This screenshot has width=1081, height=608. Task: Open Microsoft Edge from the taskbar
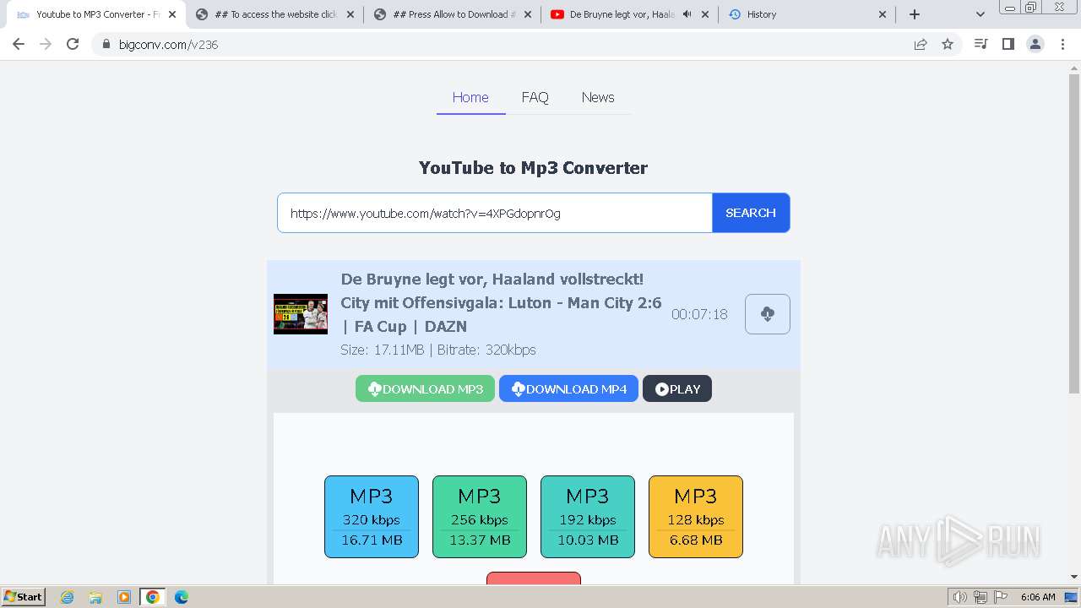click(x=182, y=597)
